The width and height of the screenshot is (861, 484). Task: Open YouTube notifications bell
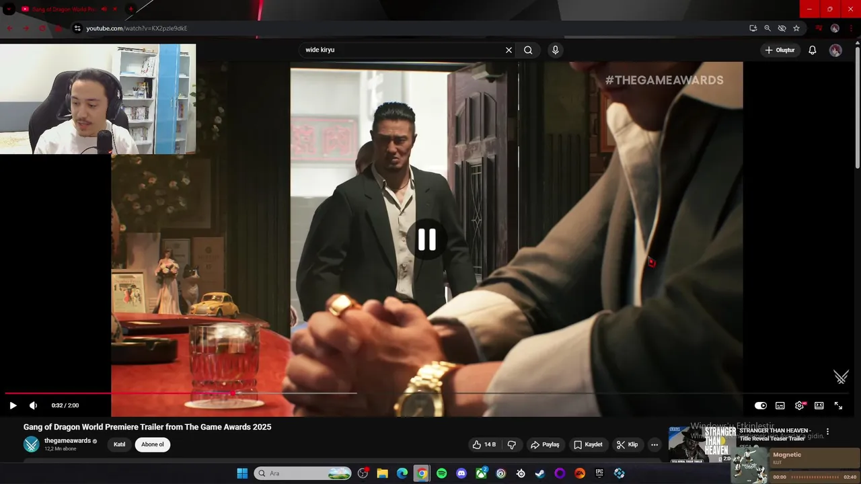pos(813,50)
